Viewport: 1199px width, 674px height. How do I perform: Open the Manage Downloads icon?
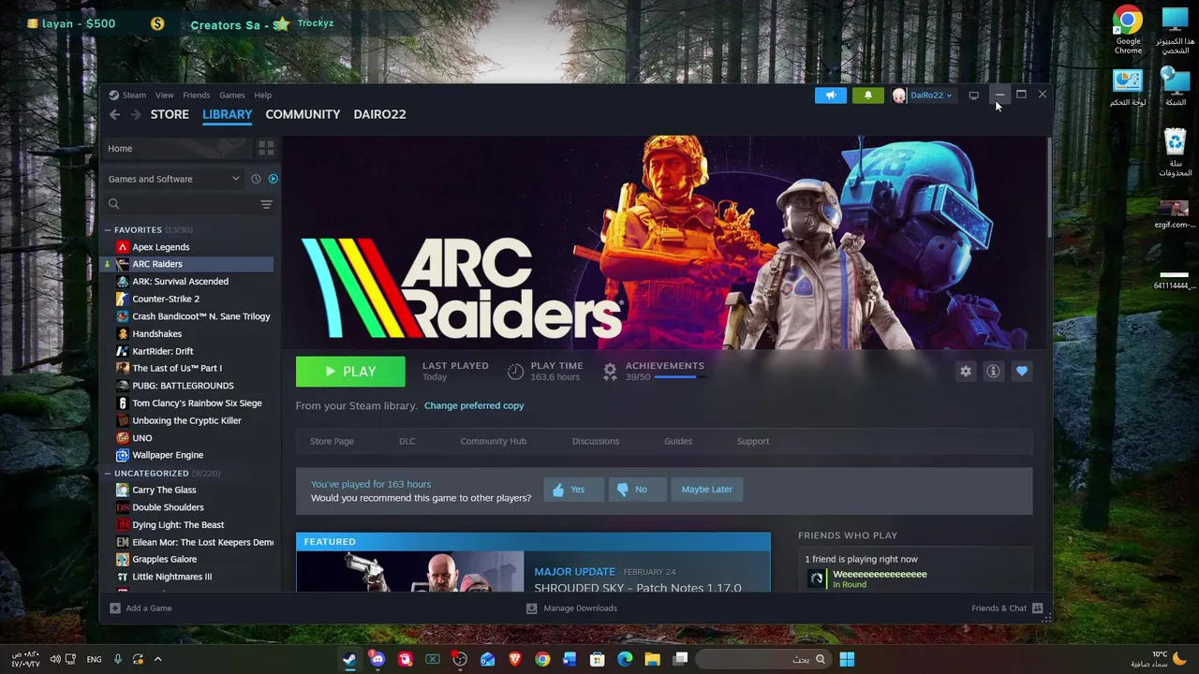pyautogui.click(x=531, y=608)
